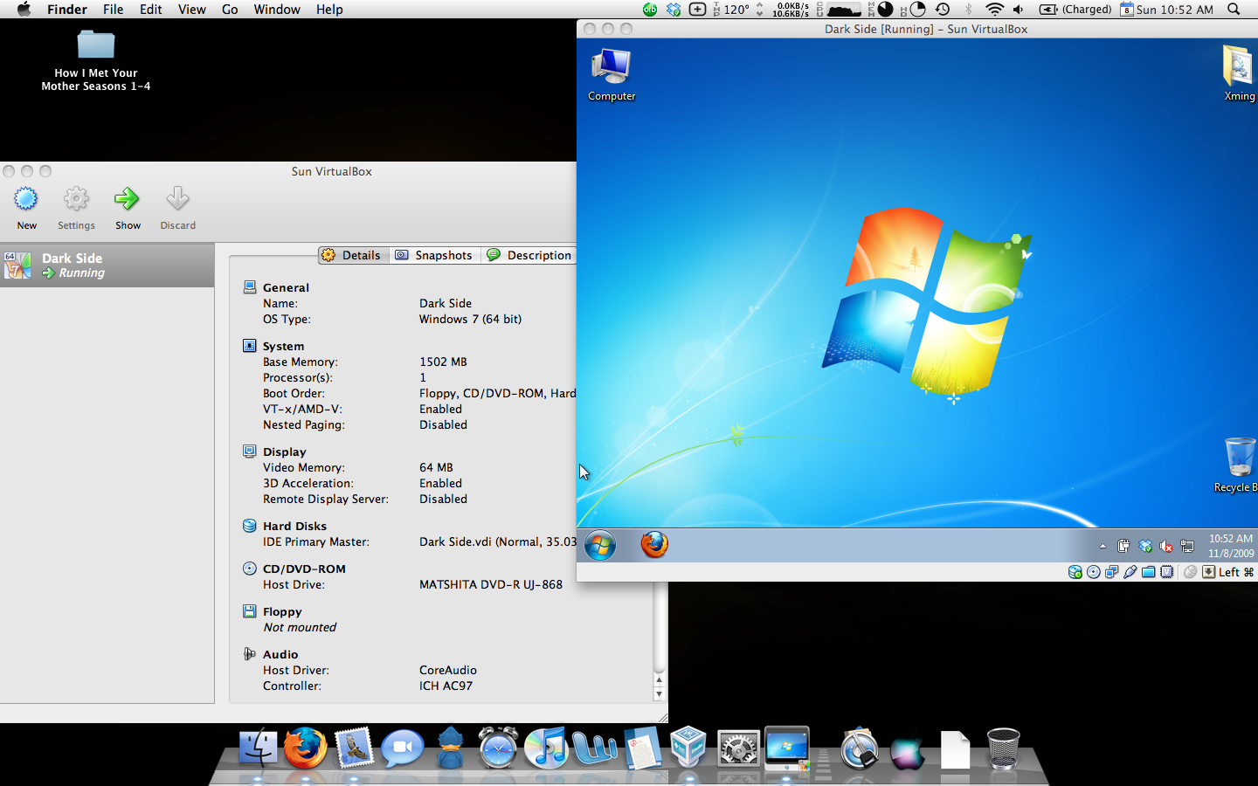Click the shared folders status icon
The width and height of the screenshot is (1258, 786).
[1149, 572]
